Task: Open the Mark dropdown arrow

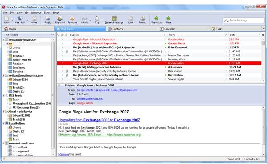Action: (x=91, y=20)
